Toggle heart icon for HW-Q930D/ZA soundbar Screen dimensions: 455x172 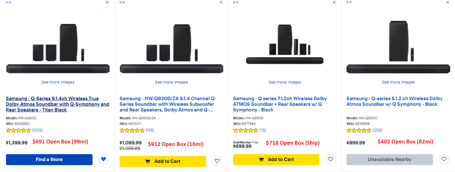tap(217, 161)
